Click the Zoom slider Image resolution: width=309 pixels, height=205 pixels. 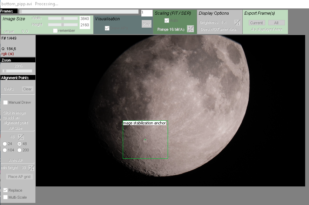(18, 71)
